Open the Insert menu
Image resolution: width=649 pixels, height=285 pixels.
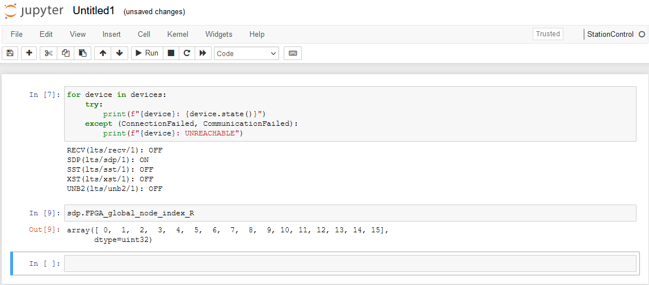point(111,35)
